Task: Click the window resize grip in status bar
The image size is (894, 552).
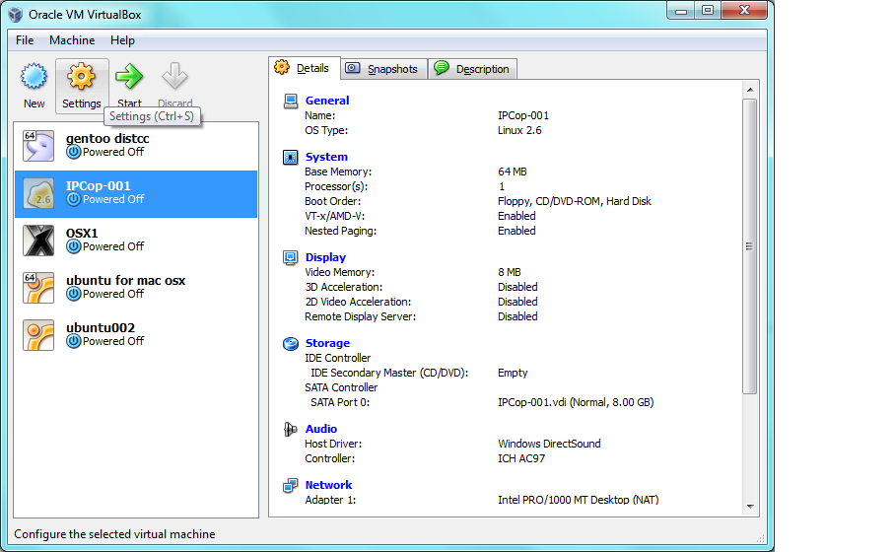Action: coord(760,538)
